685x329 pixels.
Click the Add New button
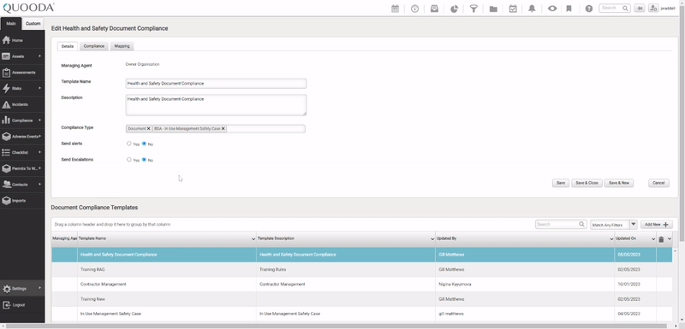coord(657,225)
